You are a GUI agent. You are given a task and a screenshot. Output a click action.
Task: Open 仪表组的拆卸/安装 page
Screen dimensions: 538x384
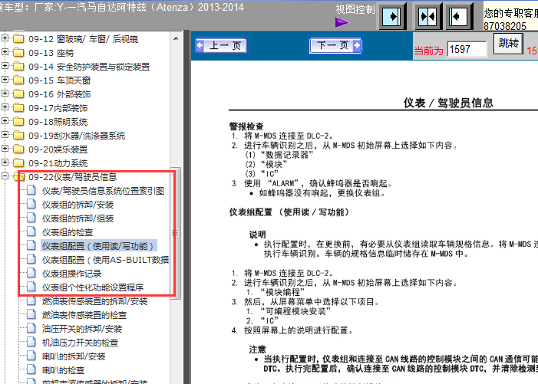pyautogui.click(x=78, y=205)
